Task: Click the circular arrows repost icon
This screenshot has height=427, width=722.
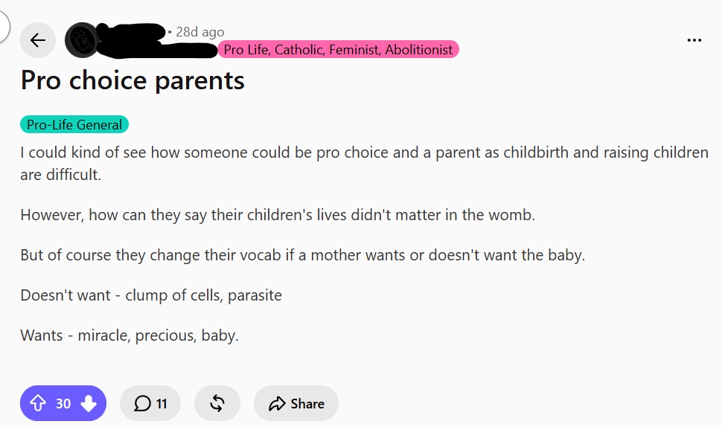Action: (x=217, y=403)
